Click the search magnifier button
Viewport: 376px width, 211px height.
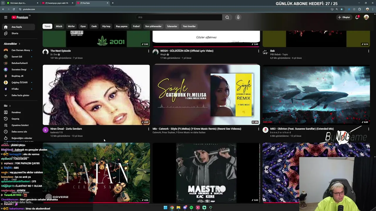tap(227, 17)
